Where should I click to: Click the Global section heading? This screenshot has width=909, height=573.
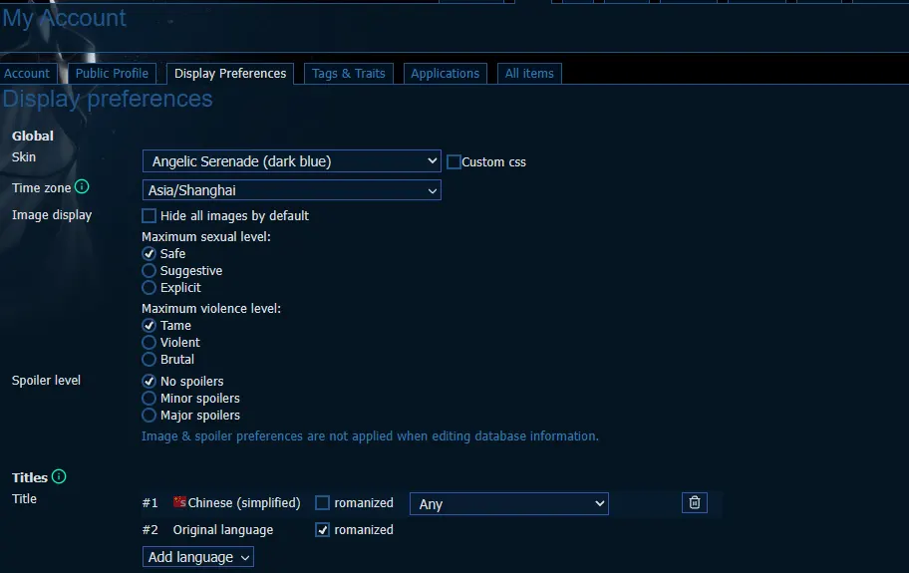(x=33, y=136)
